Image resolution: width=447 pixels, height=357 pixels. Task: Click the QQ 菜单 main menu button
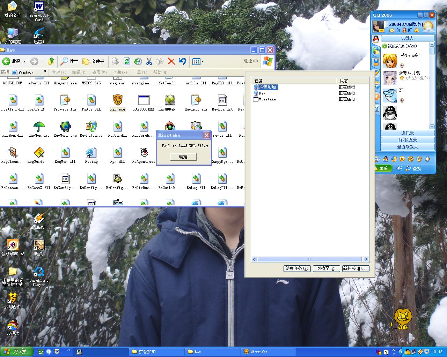(x=383, y=168)
